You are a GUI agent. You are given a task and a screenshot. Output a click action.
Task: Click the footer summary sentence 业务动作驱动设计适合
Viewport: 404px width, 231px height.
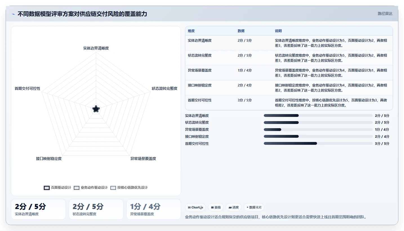276,217
